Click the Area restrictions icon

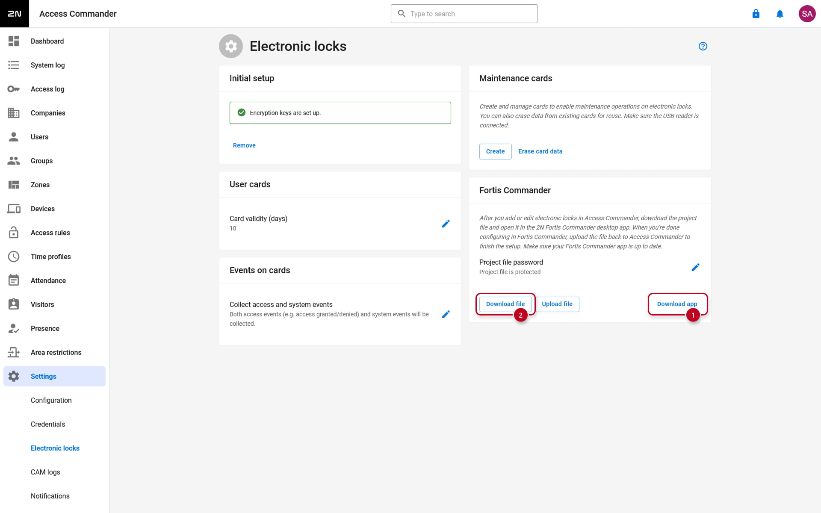click(14, 352)
